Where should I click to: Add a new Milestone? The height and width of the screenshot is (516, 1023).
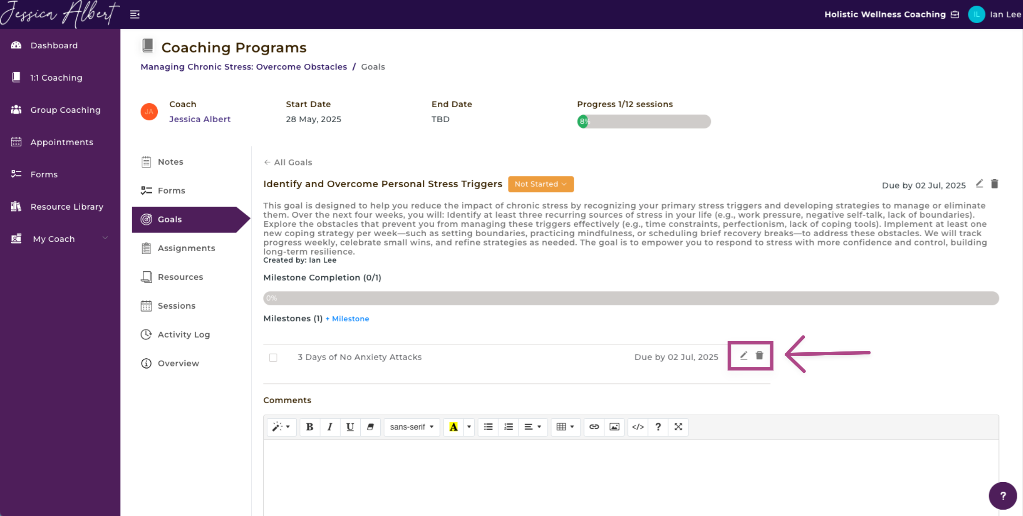(x=347, y=319)
